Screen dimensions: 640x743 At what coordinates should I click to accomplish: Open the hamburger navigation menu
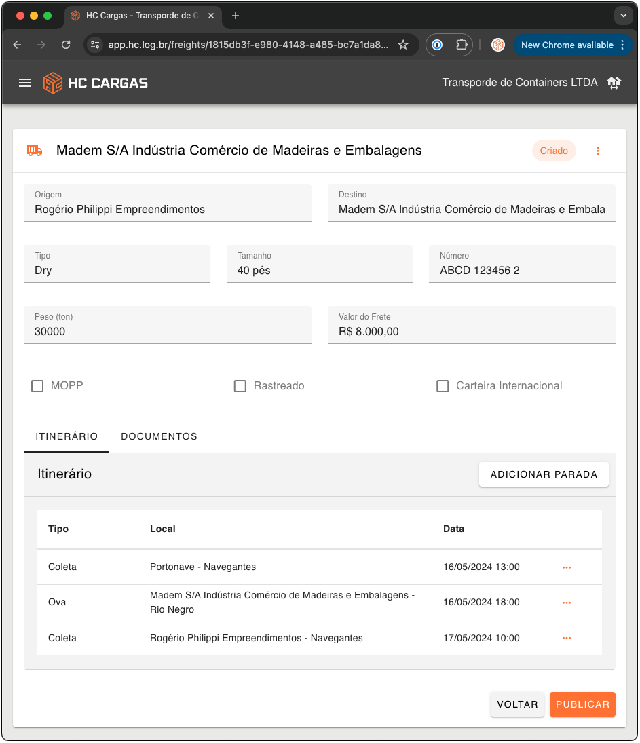point(25,83)
